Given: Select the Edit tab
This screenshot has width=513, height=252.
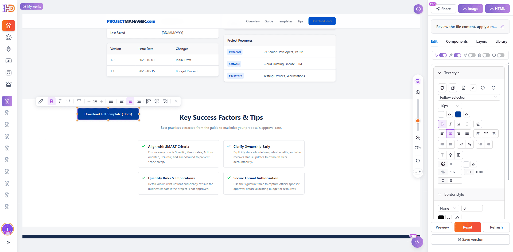Looking at the screenshot, I should pyautogui.click(x=434, y=41).
